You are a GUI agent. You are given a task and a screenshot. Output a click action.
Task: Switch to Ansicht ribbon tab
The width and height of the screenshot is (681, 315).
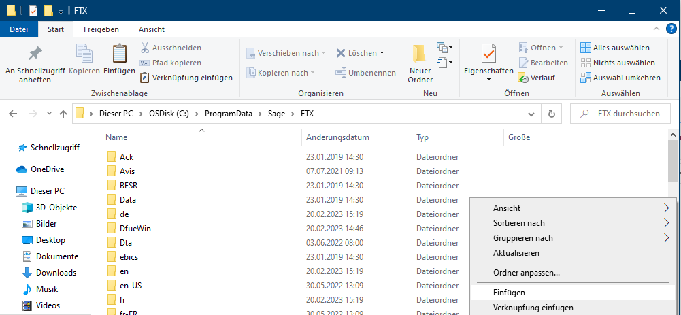(152, 29)
